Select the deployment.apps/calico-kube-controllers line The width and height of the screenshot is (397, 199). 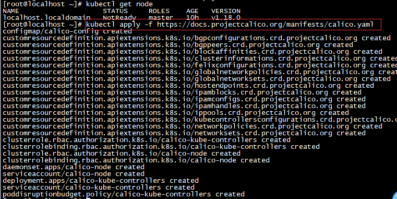click(x=101, y=181)
